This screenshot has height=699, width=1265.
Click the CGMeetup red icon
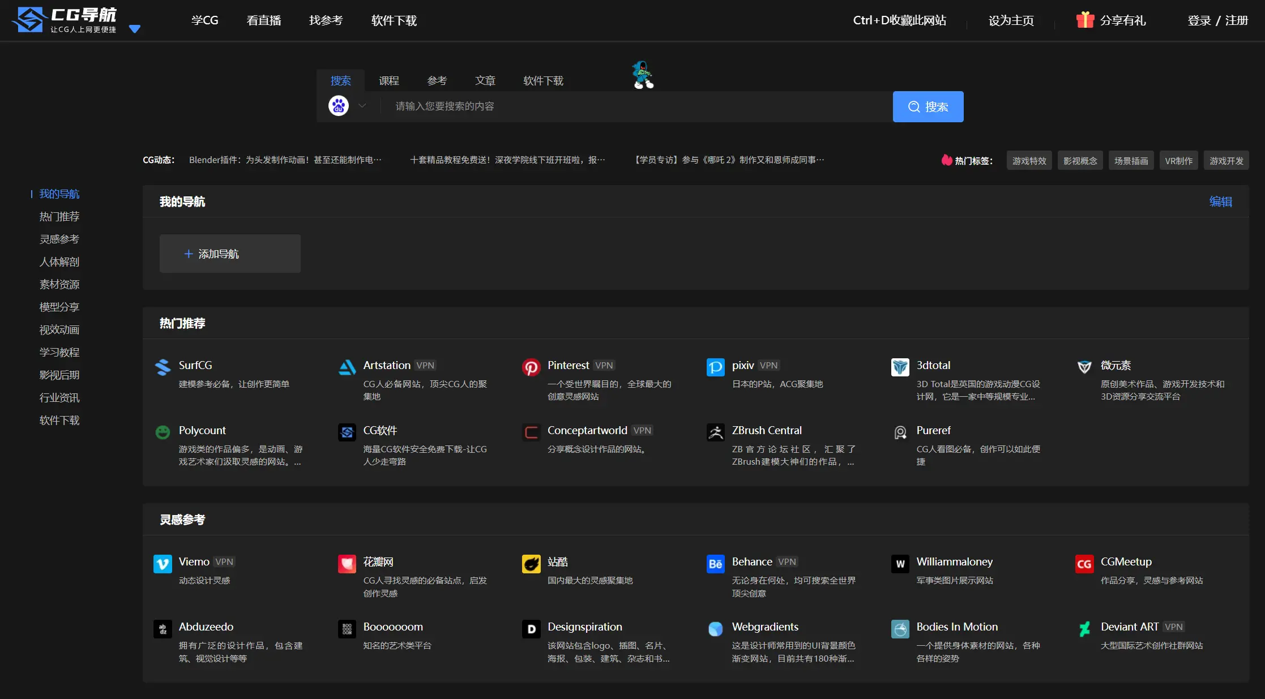1084,564
